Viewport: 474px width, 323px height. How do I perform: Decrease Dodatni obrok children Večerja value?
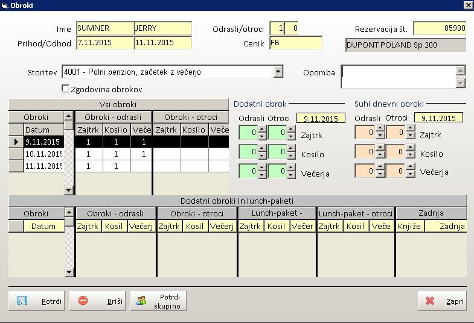click(x=291, y=175)
